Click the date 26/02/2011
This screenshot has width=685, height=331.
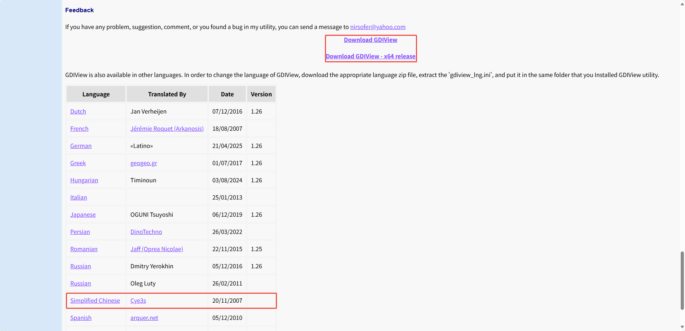pyautogui.click(x=227, y=283)
